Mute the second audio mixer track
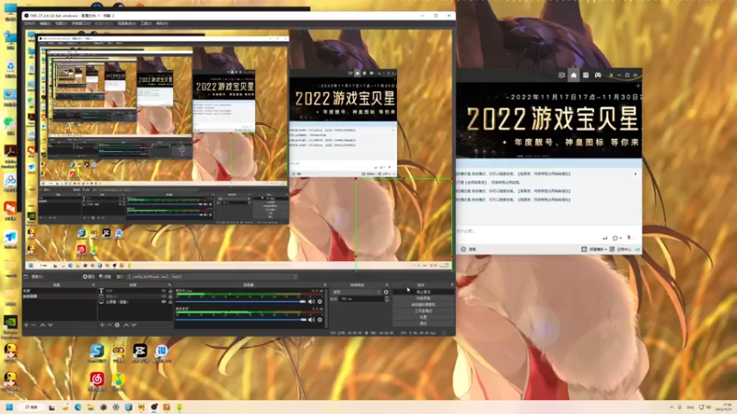 tap(311, 319)
